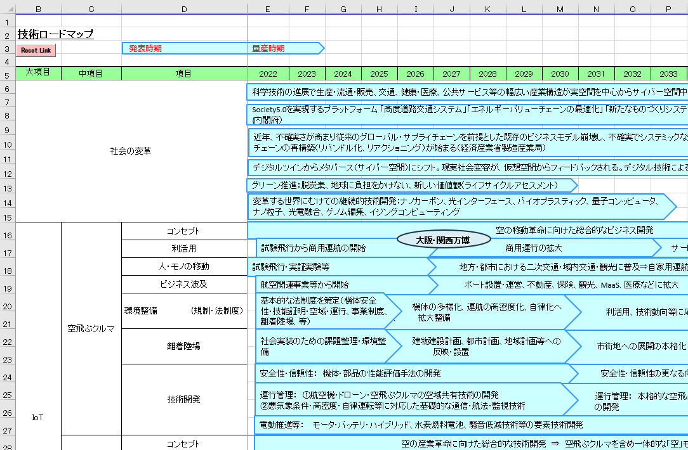Screen dimensions: 688x450
Task: Select the 空飛ぶクルマ category cell
Action: tap(90, 330)
